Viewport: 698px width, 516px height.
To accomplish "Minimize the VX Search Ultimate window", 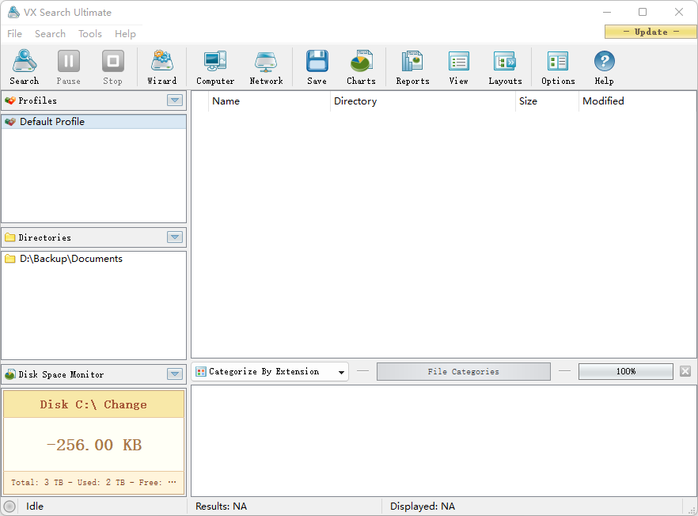I will click(607, 12).
